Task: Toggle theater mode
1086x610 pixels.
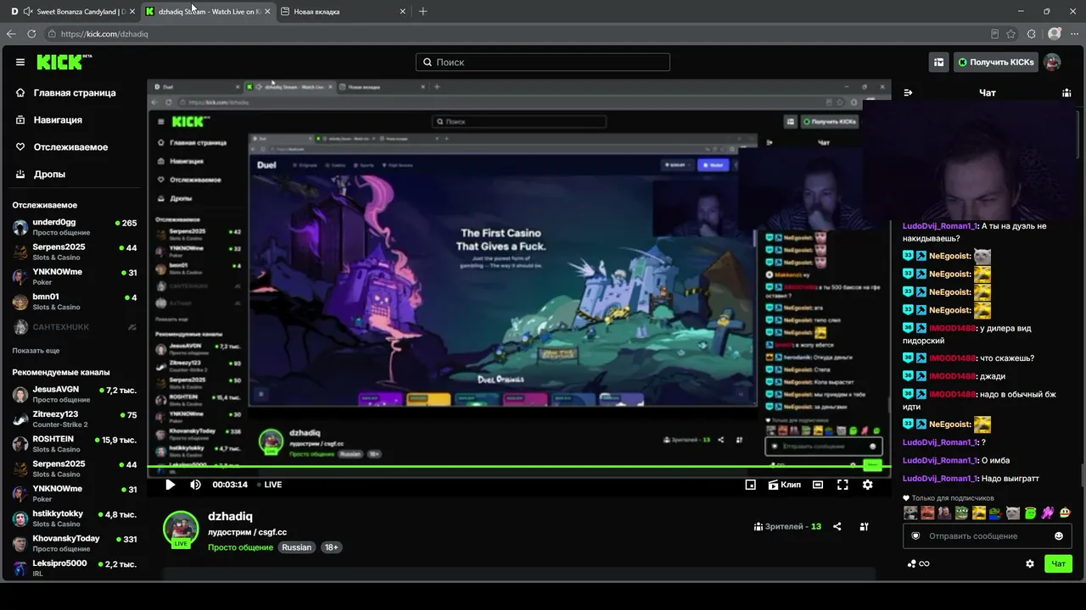Action: tap(817, 485)
